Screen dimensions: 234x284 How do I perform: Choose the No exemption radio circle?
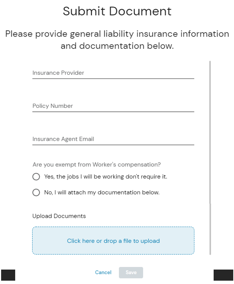pyautogui.click(x=36, y=193)
